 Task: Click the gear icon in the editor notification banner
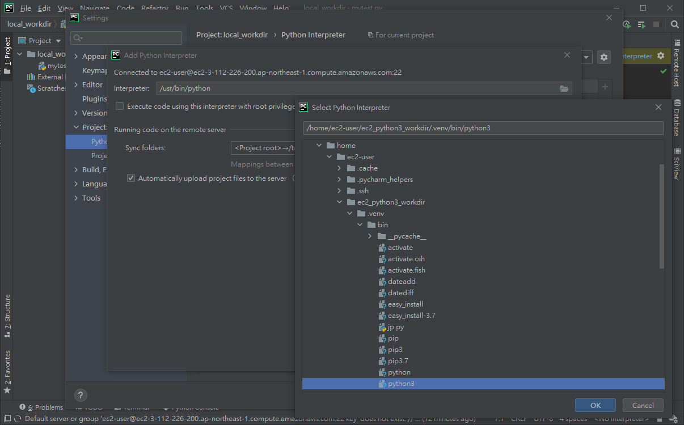tap(660, 56)
